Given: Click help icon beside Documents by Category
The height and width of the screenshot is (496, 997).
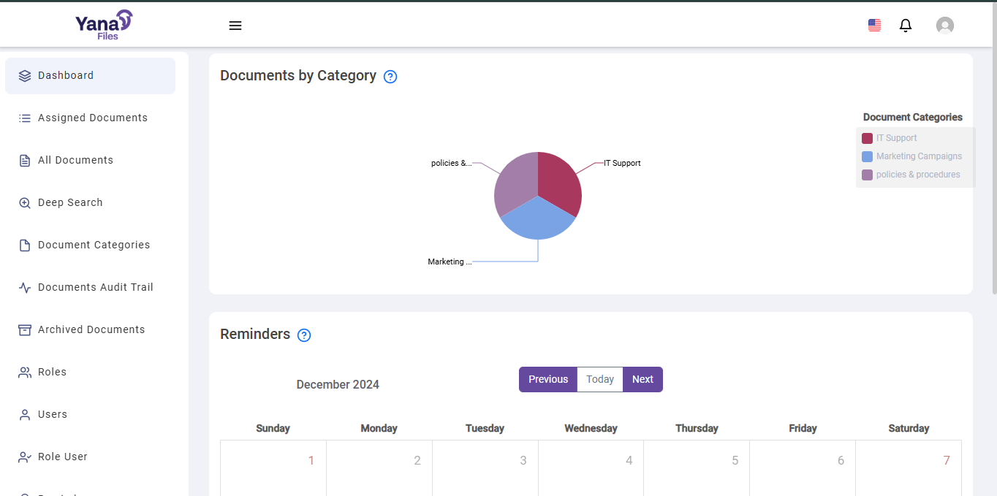Looking at the screenshot, I should (x=390, y=77).
